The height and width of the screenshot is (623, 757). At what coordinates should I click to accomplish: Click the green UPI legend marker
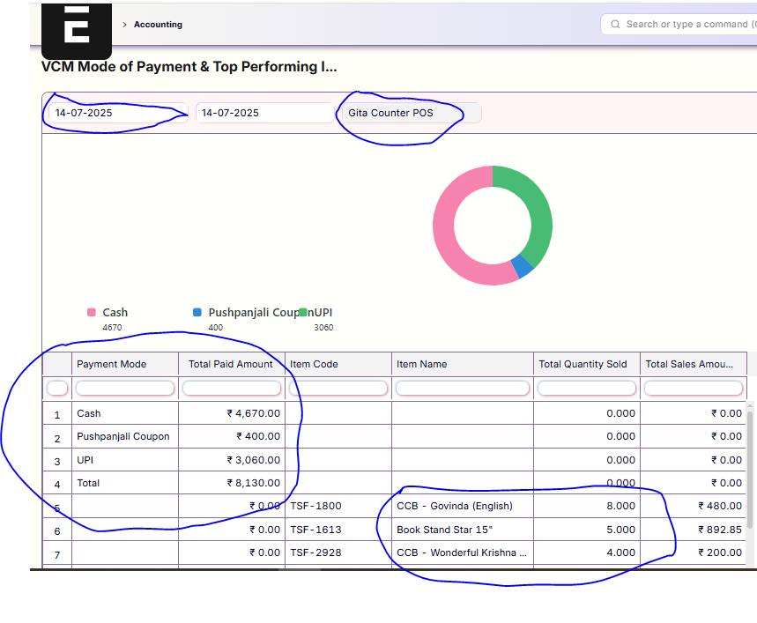click(x=303, y=313)
